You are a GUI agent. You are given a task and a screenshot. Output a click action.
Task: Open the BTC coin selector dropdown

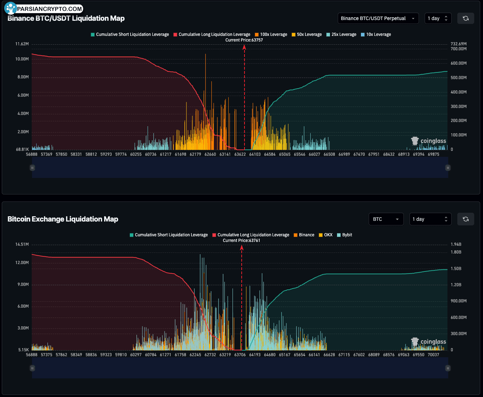click(x=386, y=219)
